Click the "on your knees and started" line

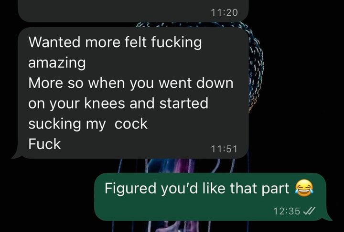[118, 104]
